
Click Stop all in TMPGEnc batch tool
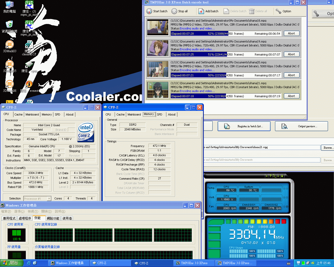[x=180, y=11]
